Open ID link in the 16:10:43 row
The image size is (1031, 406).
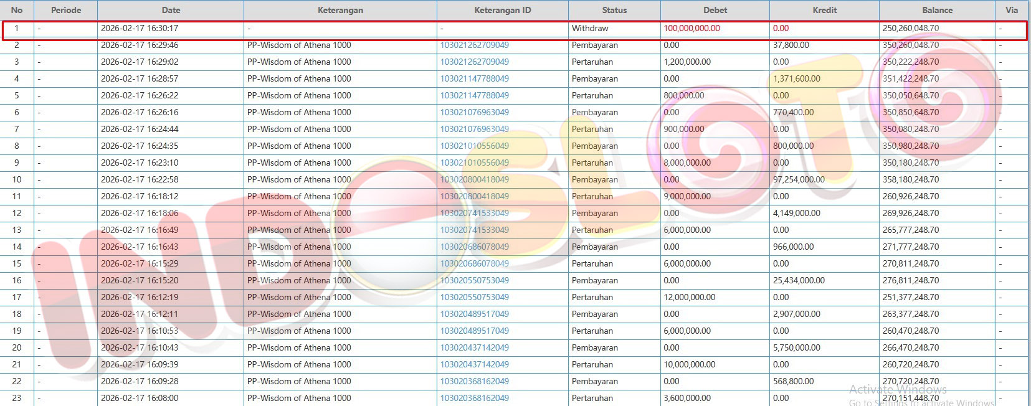click(x=474, y=347)
